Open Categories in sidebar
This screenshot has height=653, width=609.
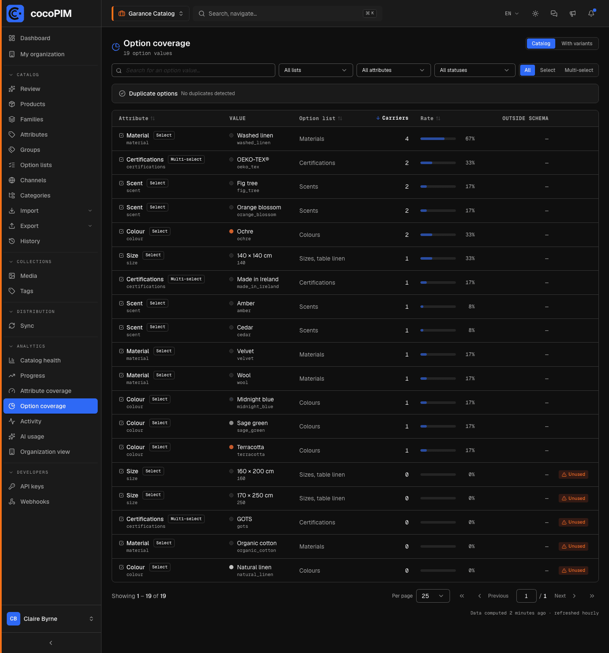click(x=50, y=195)
